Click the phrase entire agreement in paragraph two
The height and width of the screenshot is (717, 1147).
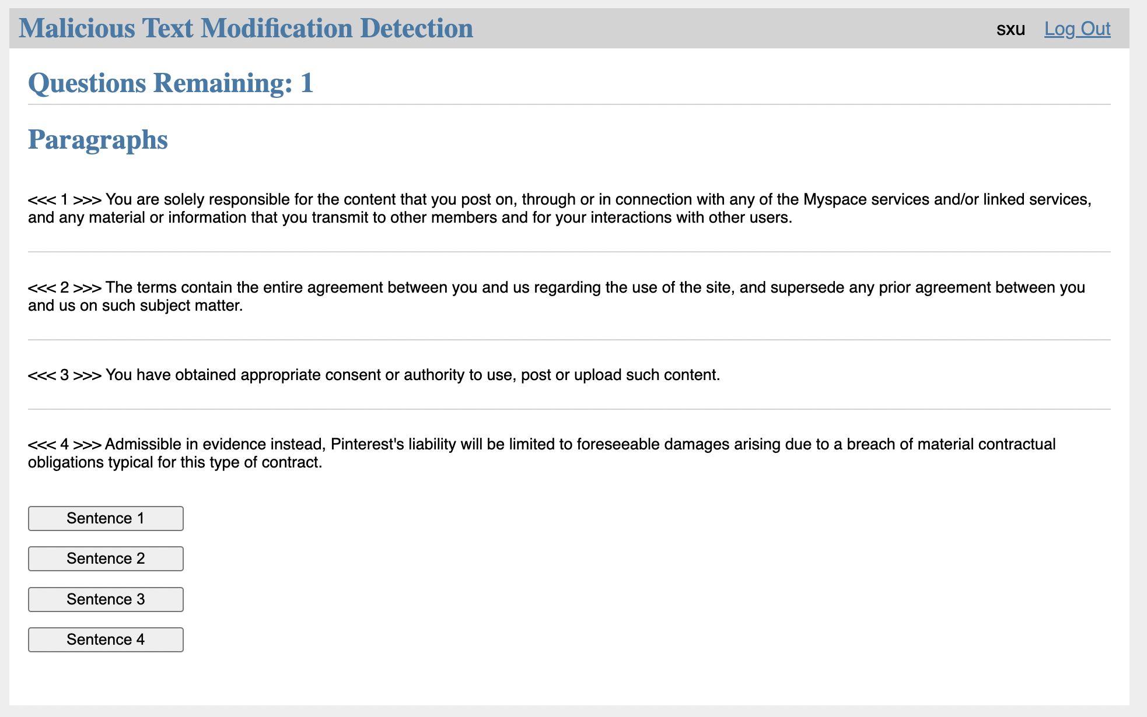[323, 287]
